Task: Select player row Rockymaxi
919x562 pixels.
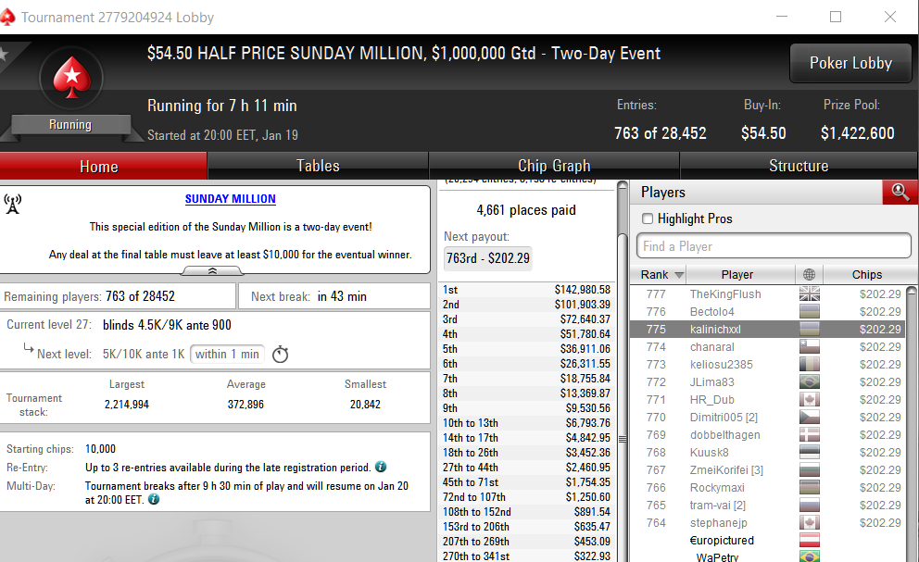Action: tap(767, 488)
